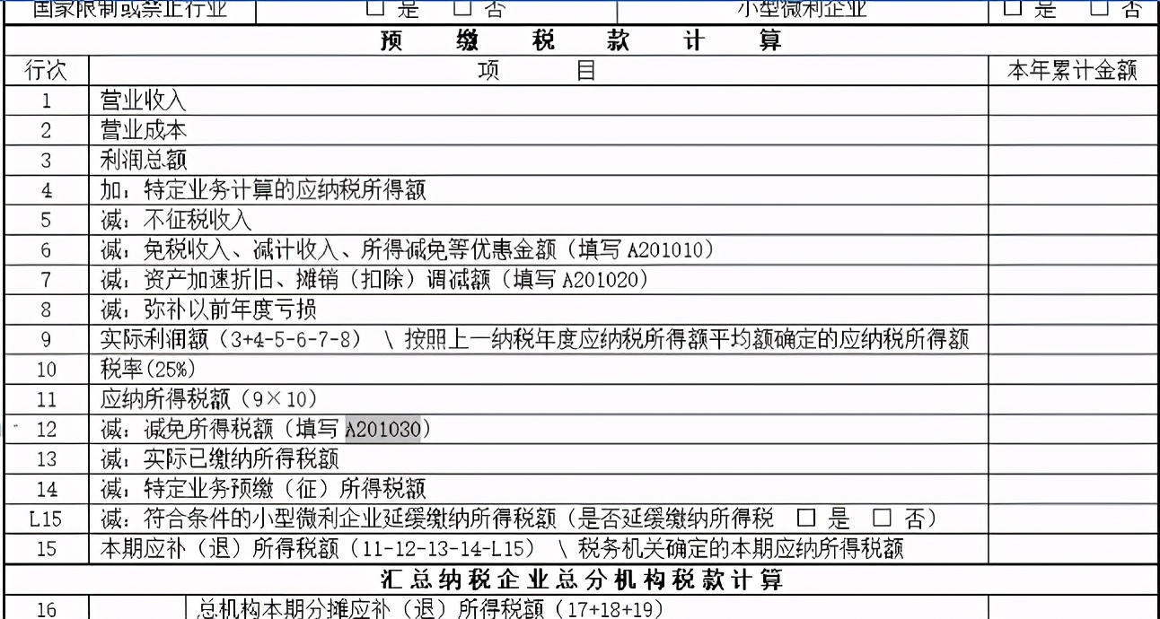Click the amount field for row 4
This screenshot has height=619, width=1160.
pos(1072,190)
